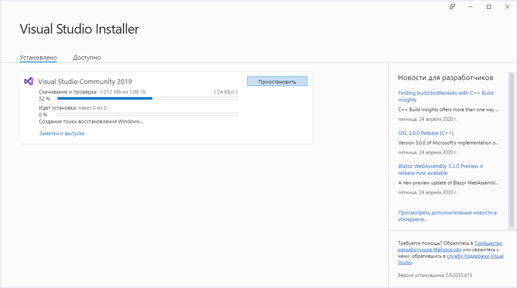
Task: Click the Version 3.0.0 of Microsoft's implementation summary
Action: coord(449,143)
